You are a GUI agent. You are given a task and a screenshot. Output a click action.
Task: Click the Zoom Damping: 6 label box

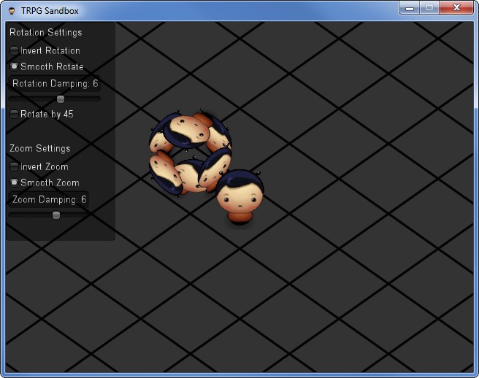(49, 200)
